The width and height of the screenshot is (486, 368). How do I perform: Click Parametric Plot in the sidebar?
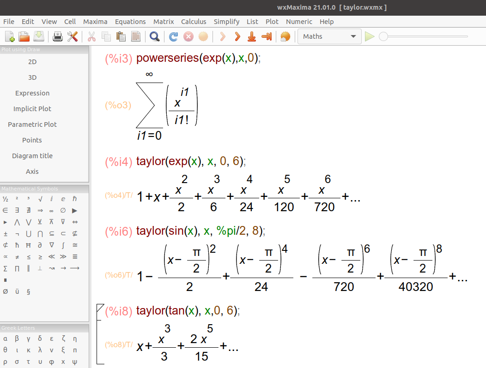click(32, 124)
